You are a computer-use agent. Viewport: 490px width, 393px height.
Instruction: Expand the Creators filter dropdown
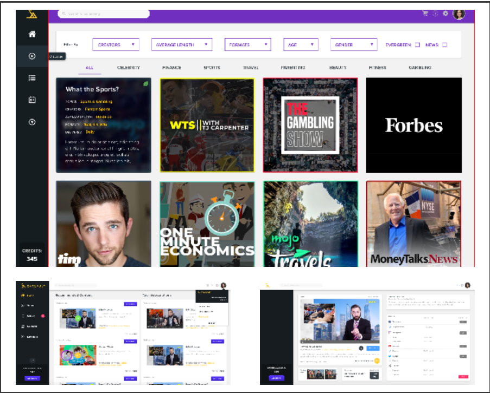click(116, 44)
